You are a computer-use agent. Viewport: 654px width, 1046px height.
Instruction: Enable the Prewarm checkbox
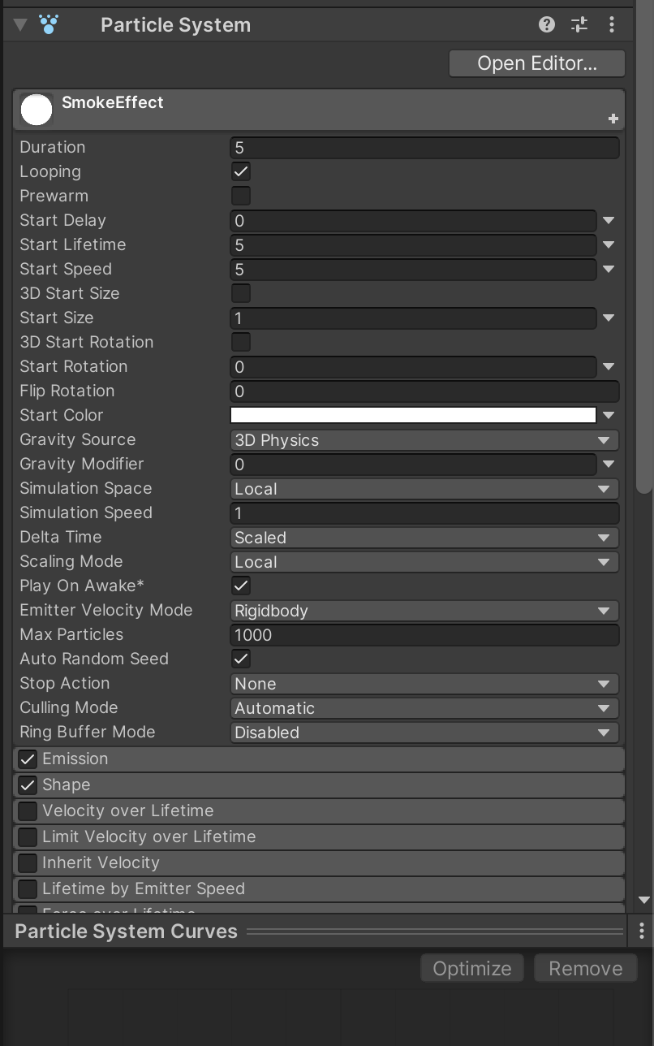click(241, 196)
